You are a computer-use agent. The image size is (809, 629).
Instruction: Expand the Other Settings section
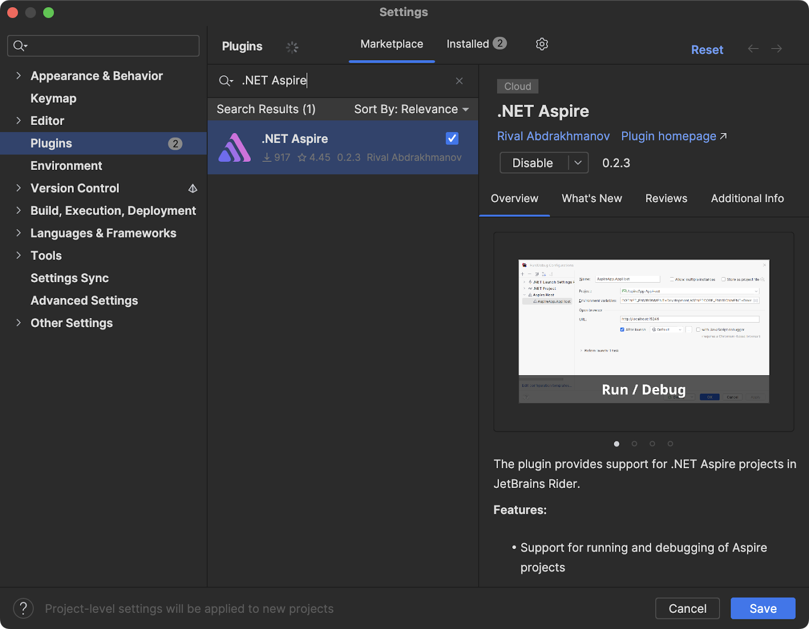(19, 323)
